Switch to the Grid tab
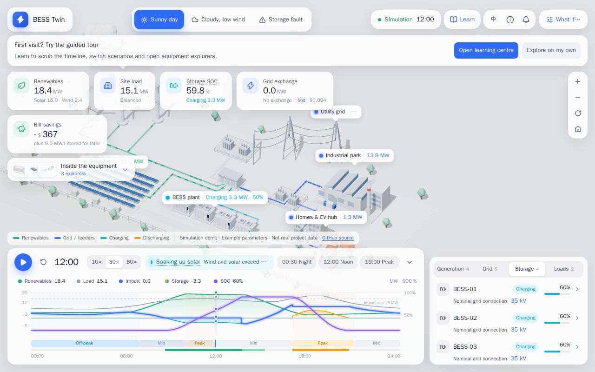This screenshot has width=595, height=372. coord(490,269)
